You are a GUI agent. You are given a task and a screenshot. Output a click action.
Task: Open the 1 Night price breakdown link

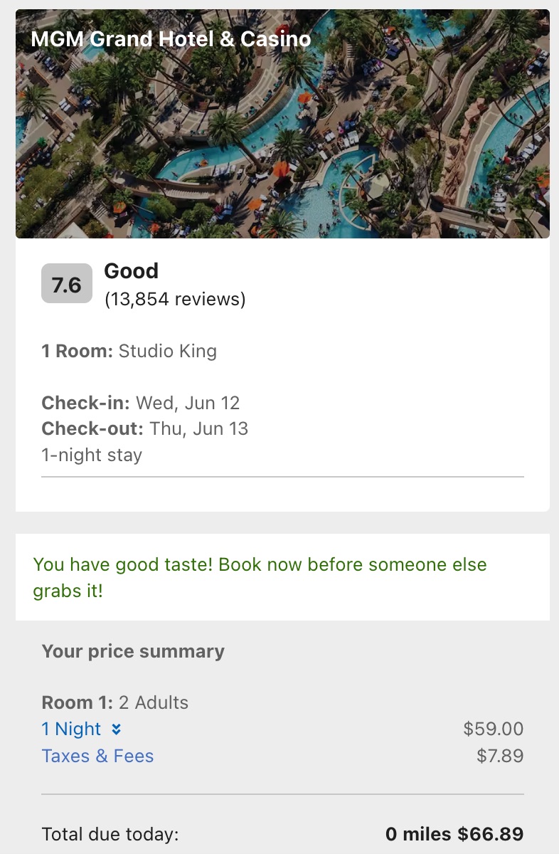(x=72, y=729)
